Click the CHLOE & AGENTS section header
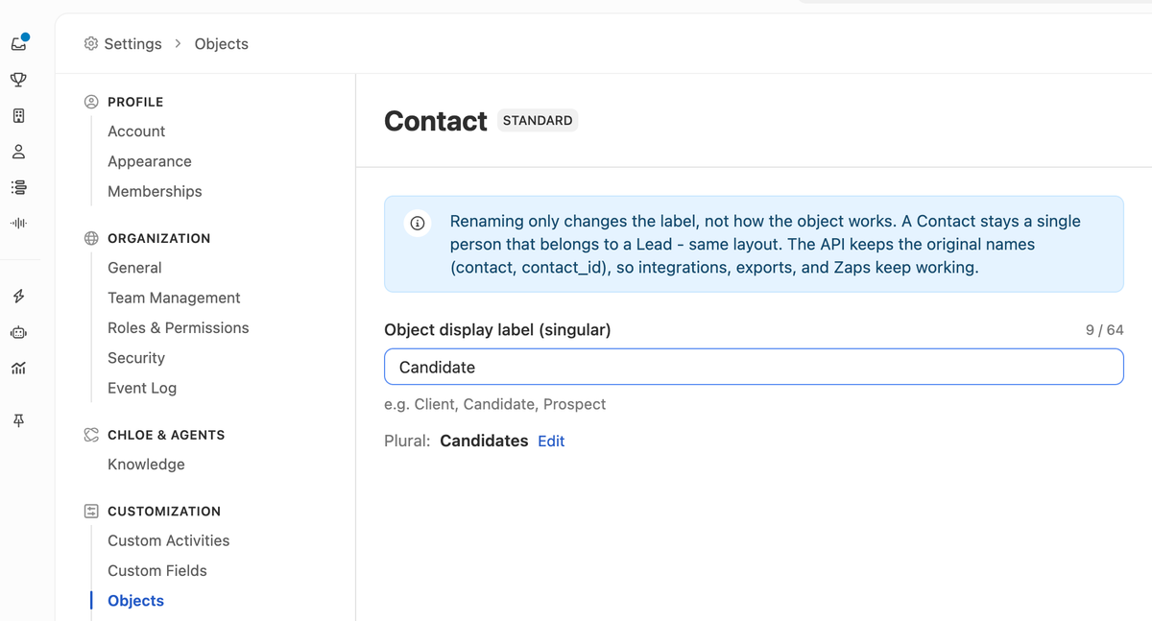This screenshot has height=621, width=1152. (166, 435)
